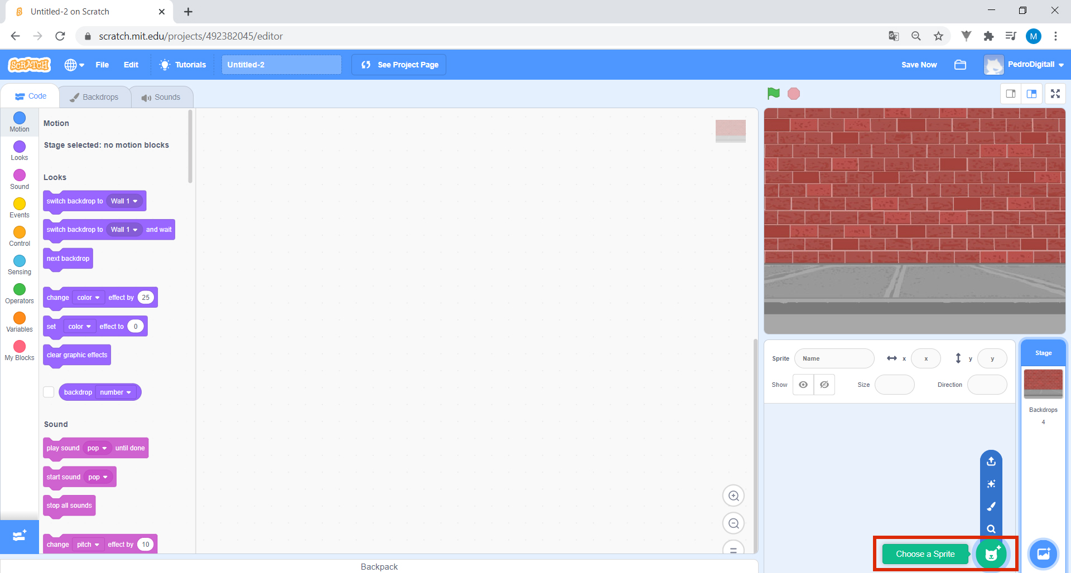The image size is (1071, 573).
Task: Open the File menu
Action: [x=102, y=65]
